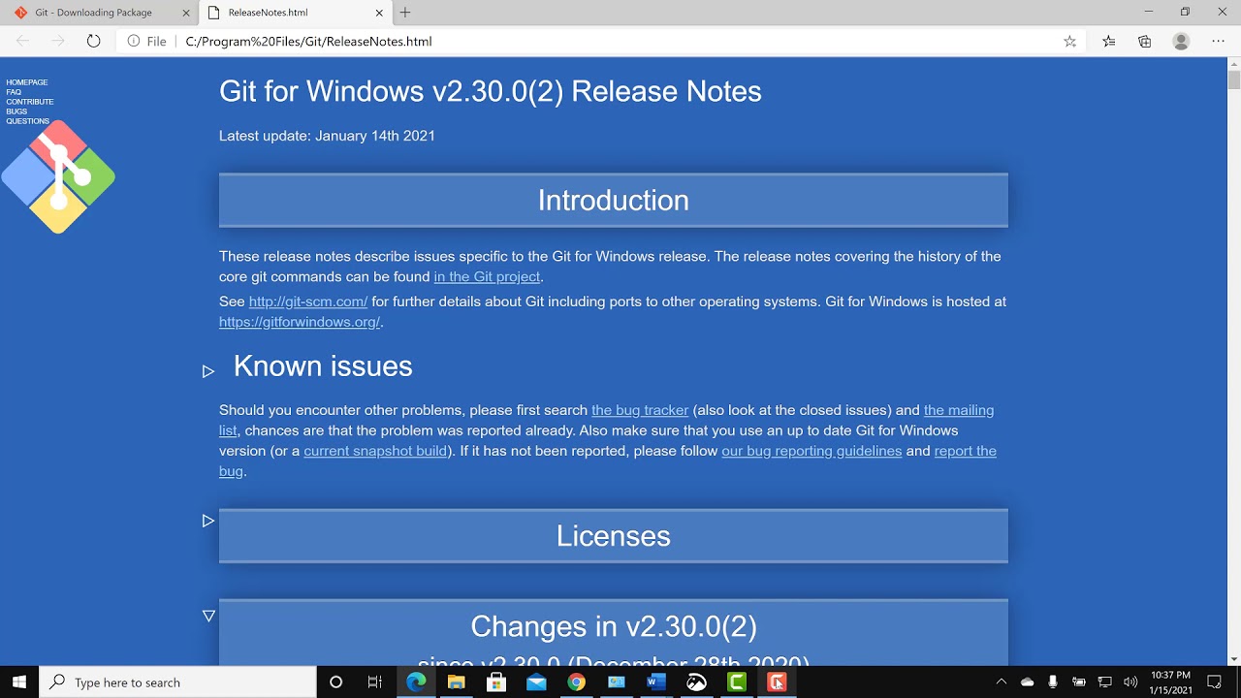
Task: Follow the 'in the Git project' link
Action: [487, 276]
